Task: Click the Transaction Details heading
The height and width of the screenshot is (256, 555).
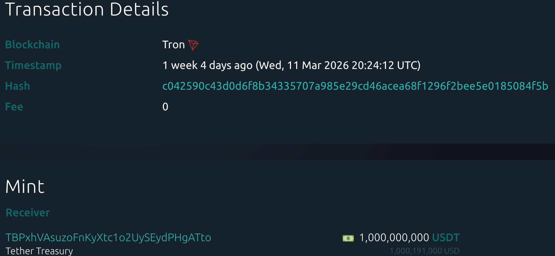Action: [x=87, y=9]
